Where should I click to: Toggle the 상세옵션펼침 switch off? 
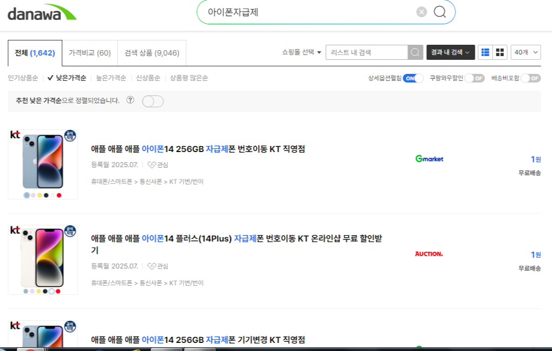pyautogui.click(x=413, y=78)
